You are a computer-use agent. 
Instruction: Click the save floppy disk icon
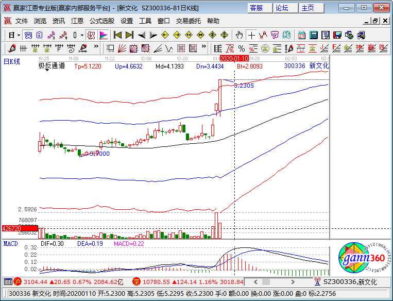(x=337, y=35)
